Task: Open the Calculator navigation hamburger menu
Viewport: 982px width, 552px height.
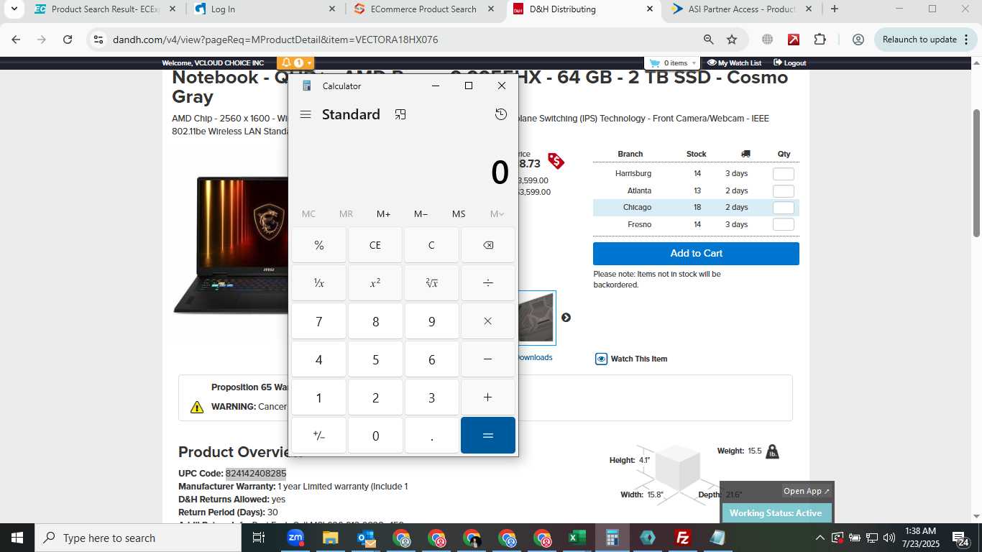Action: coord(306,114)
